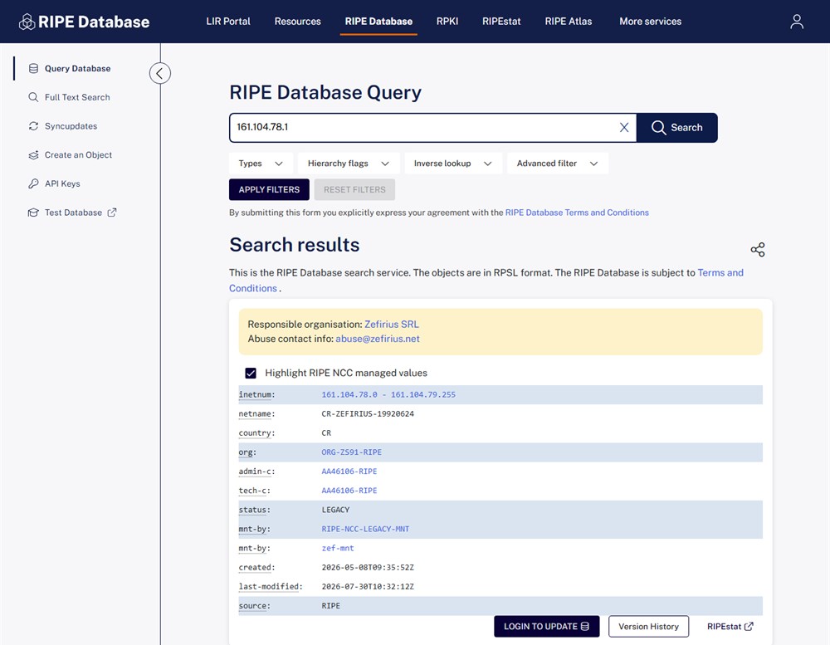830x645 pixels.
Task: Click the RIPEstat external link icon
Action: 749,627
